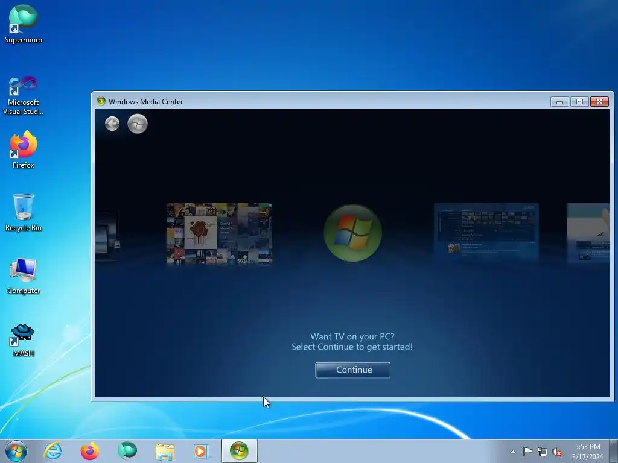Click the muted volume tray icon
The image size is (618, 463).
click(x=557, y=452)
